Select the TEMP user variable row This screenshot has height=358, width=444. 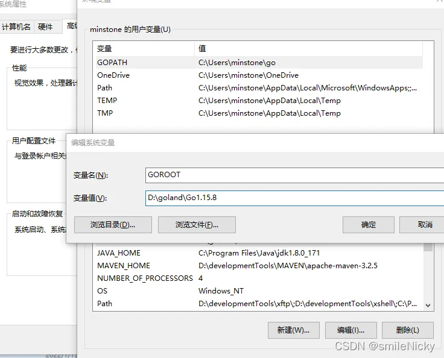pyautogui.click(x=107, y=101)
